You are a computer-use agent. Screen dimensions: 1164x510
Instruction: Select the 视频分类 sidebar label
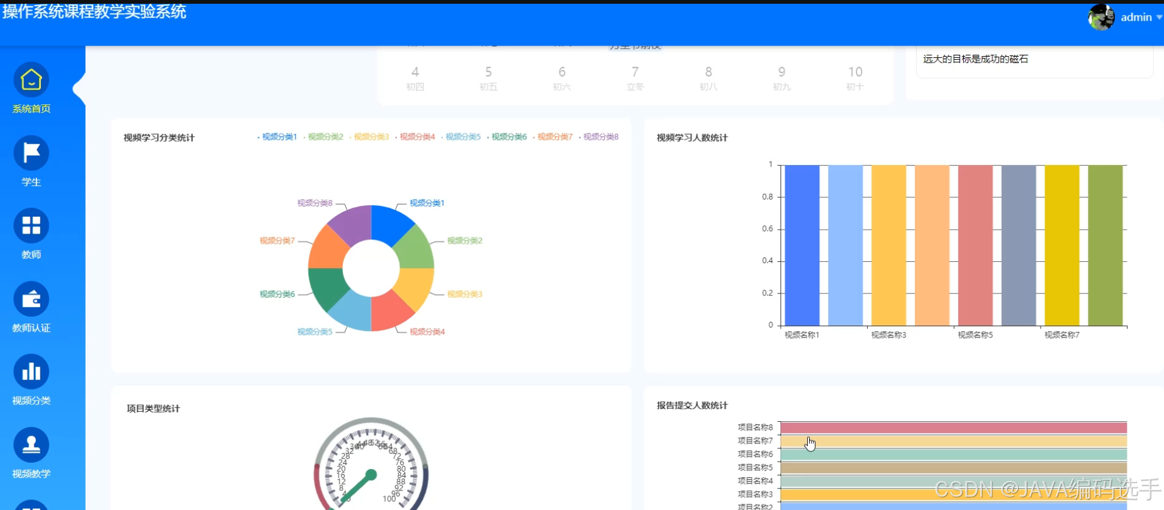point(31,400)
